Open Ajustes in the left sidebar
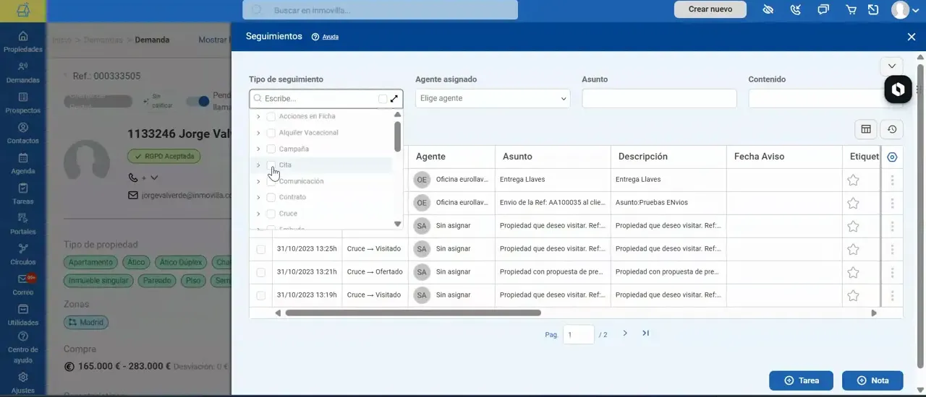The height and width of the screenshot is (397, 926). coord(22,383)
